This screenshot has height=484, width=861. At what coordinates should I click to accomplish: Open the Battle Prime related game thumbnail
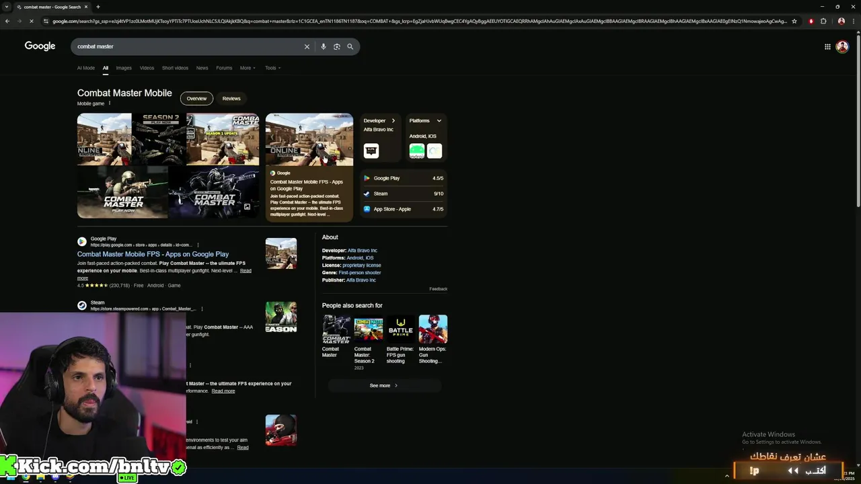[400, 329]
